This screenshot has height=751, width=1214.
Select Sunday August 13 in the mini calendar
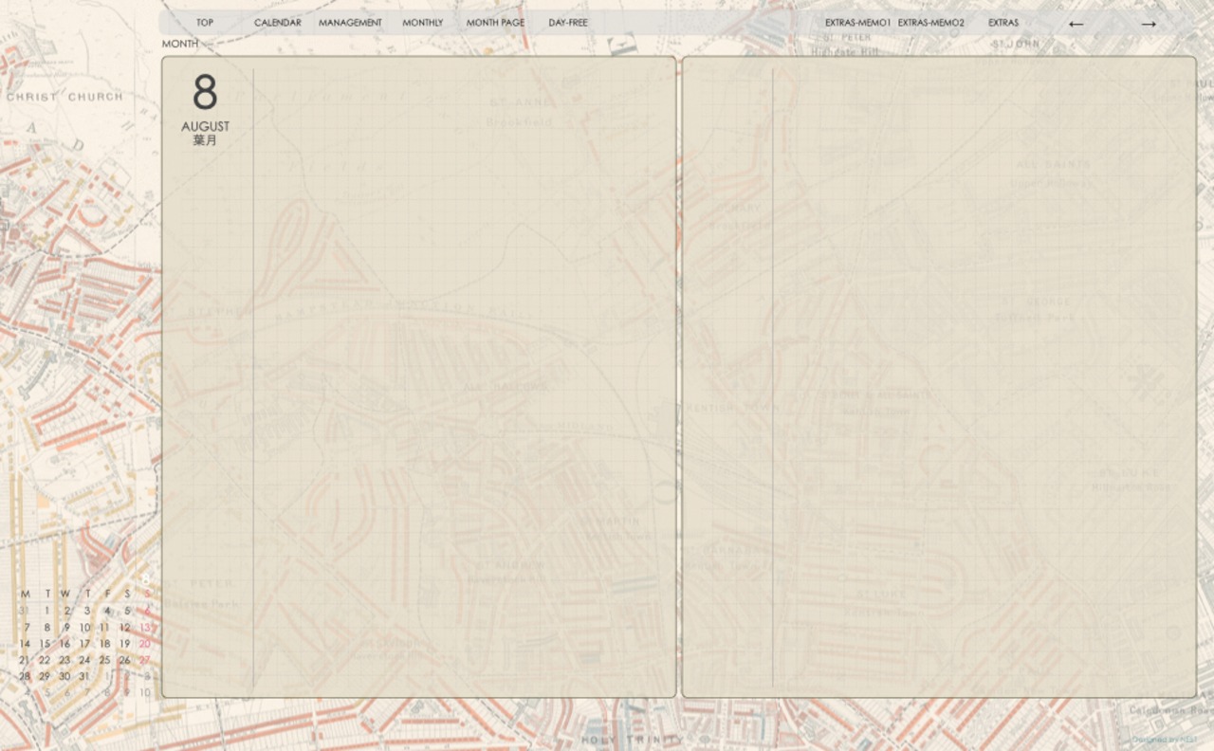pos(145,628)
